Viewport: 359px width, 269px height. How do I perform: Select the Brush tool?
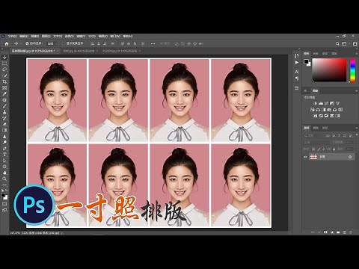4,106
